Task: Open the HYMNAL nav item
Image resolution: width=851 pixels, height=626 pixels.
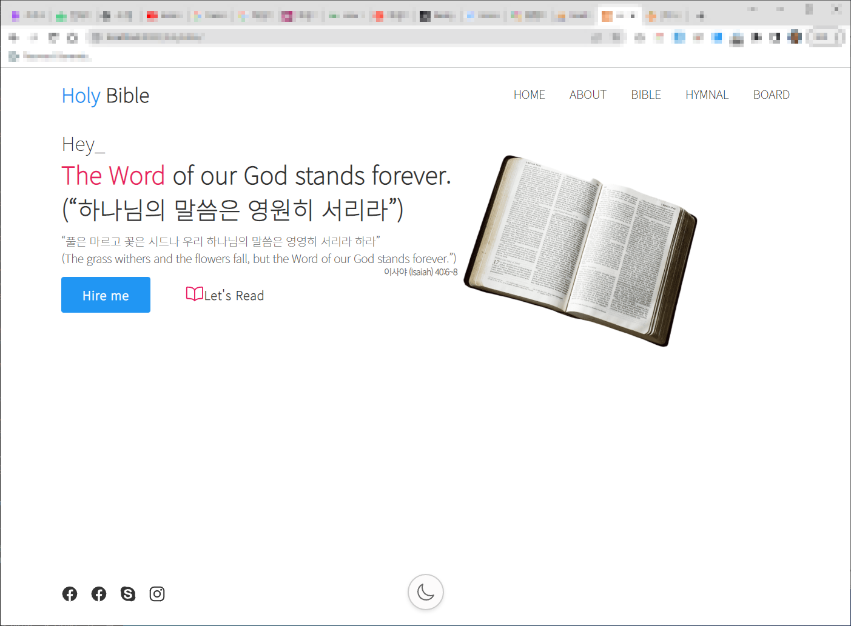Action: click(707, 95)
